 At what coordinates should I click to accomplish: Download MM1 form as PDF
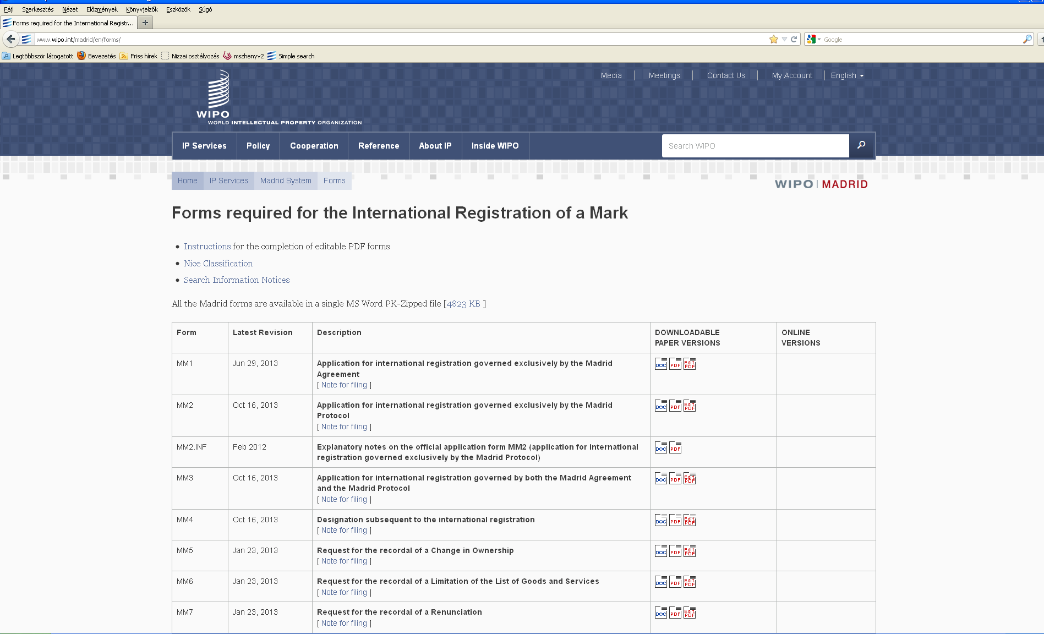tap(675, 364)
